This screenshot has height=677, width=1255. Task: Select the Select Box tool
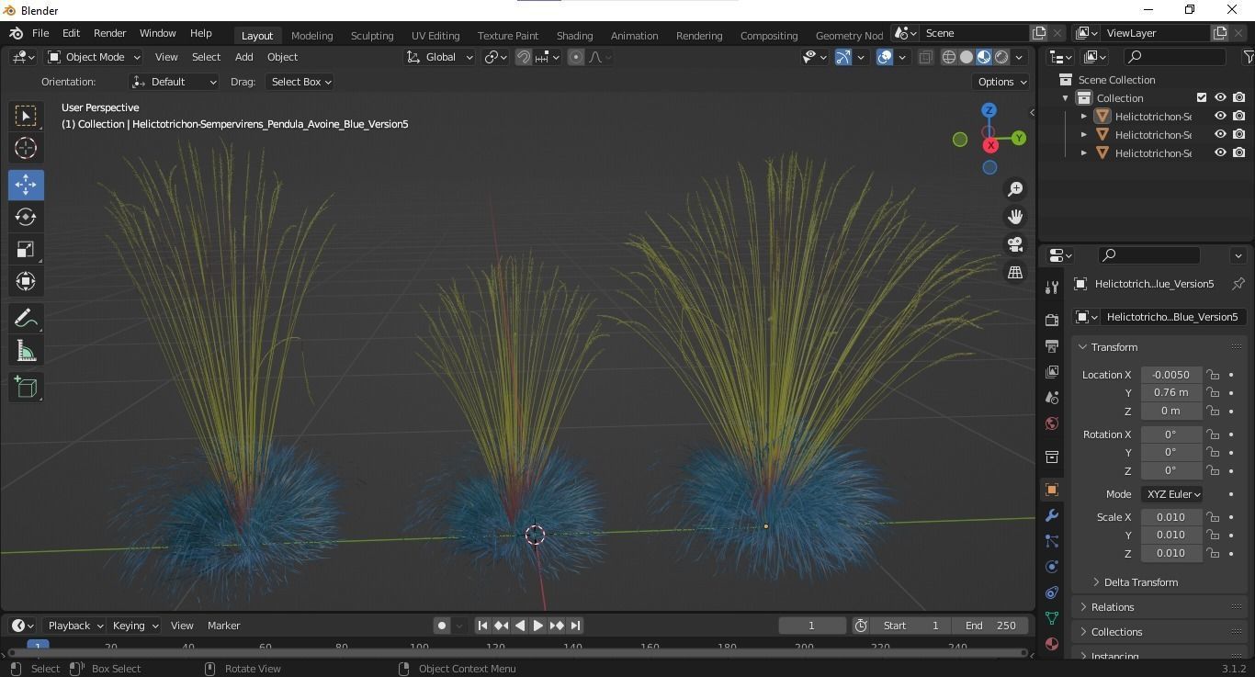point(26,116)
